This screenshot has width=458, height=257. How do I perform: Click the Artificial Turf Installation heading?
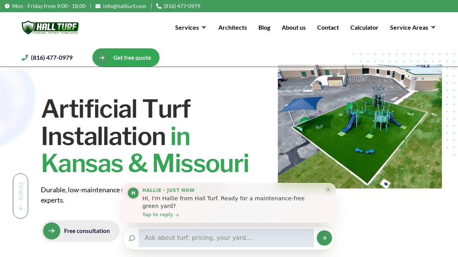click(x=116, y=122)
